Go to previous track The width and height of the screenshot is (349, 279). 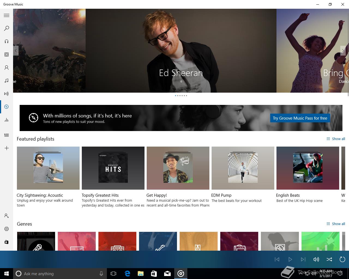(x=277, y=259)
